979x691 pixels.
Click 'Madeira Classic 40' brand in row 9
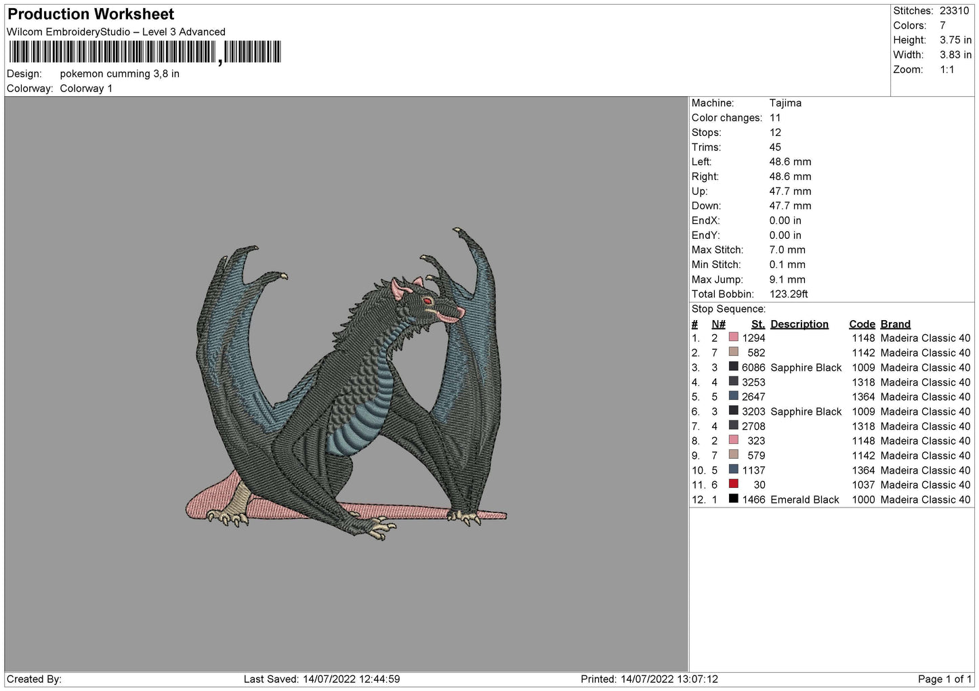pyautogui.click(x=925, y=455)
